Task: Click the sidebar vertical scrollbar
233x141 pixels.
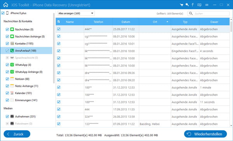Action: (x=54, y=48)
